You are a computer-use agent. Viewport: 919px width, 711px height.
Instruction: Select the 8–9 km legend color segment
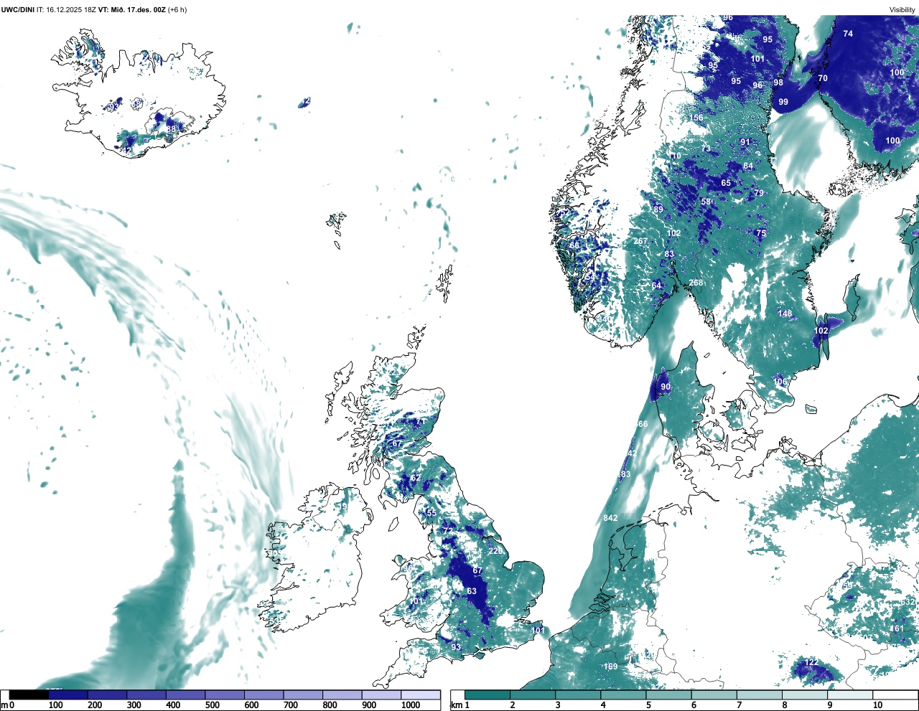804,694
